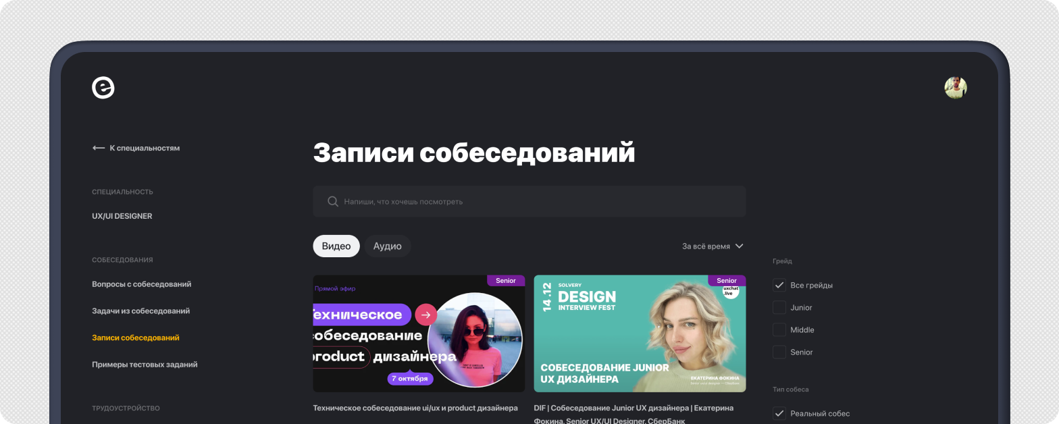The image size is (1059, 424).
Task: Open Задачи из собеседований section
Action: tap(141, 311)
